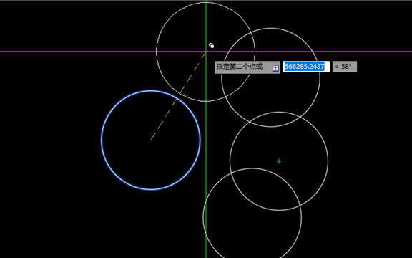The height and width of the screenshot is (258, 412).
Task: Select the topmost white circle's top edge
Action: (206, 2)
